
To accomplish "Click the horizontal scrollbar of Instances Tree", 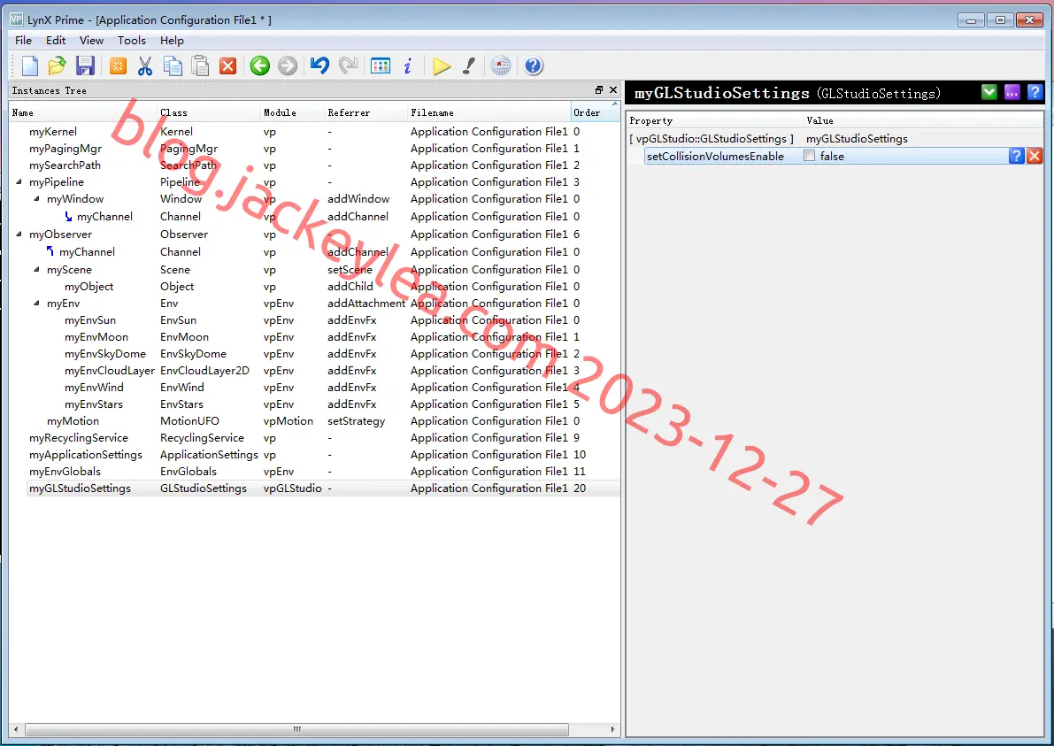I will 297,729.
